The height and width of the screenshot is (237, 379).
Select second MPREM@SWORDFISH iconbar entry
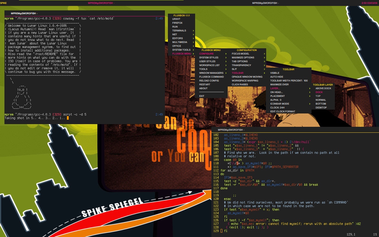(x=265, y=3)
